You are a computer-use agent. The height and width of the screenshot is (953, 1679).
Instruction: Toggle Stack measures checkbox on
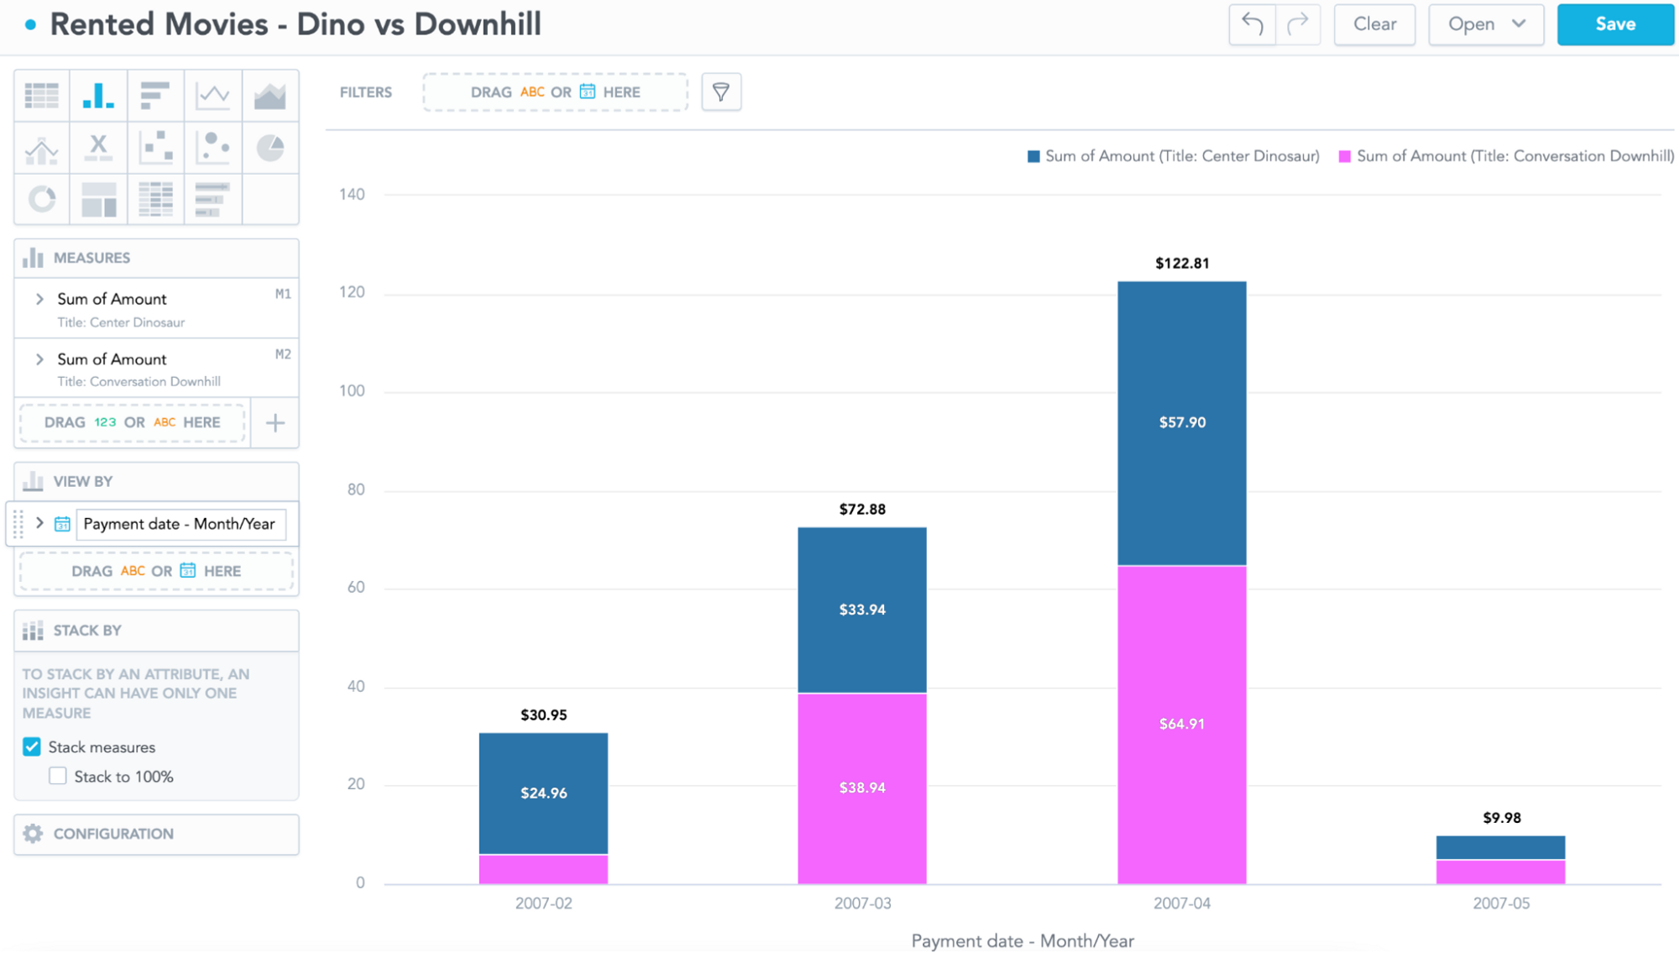[32, 746]
